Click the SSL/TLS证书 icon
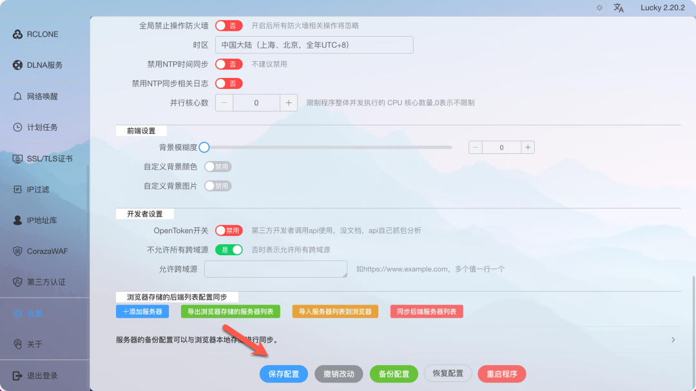Viewport: 696px width, 391px height. 17,158
